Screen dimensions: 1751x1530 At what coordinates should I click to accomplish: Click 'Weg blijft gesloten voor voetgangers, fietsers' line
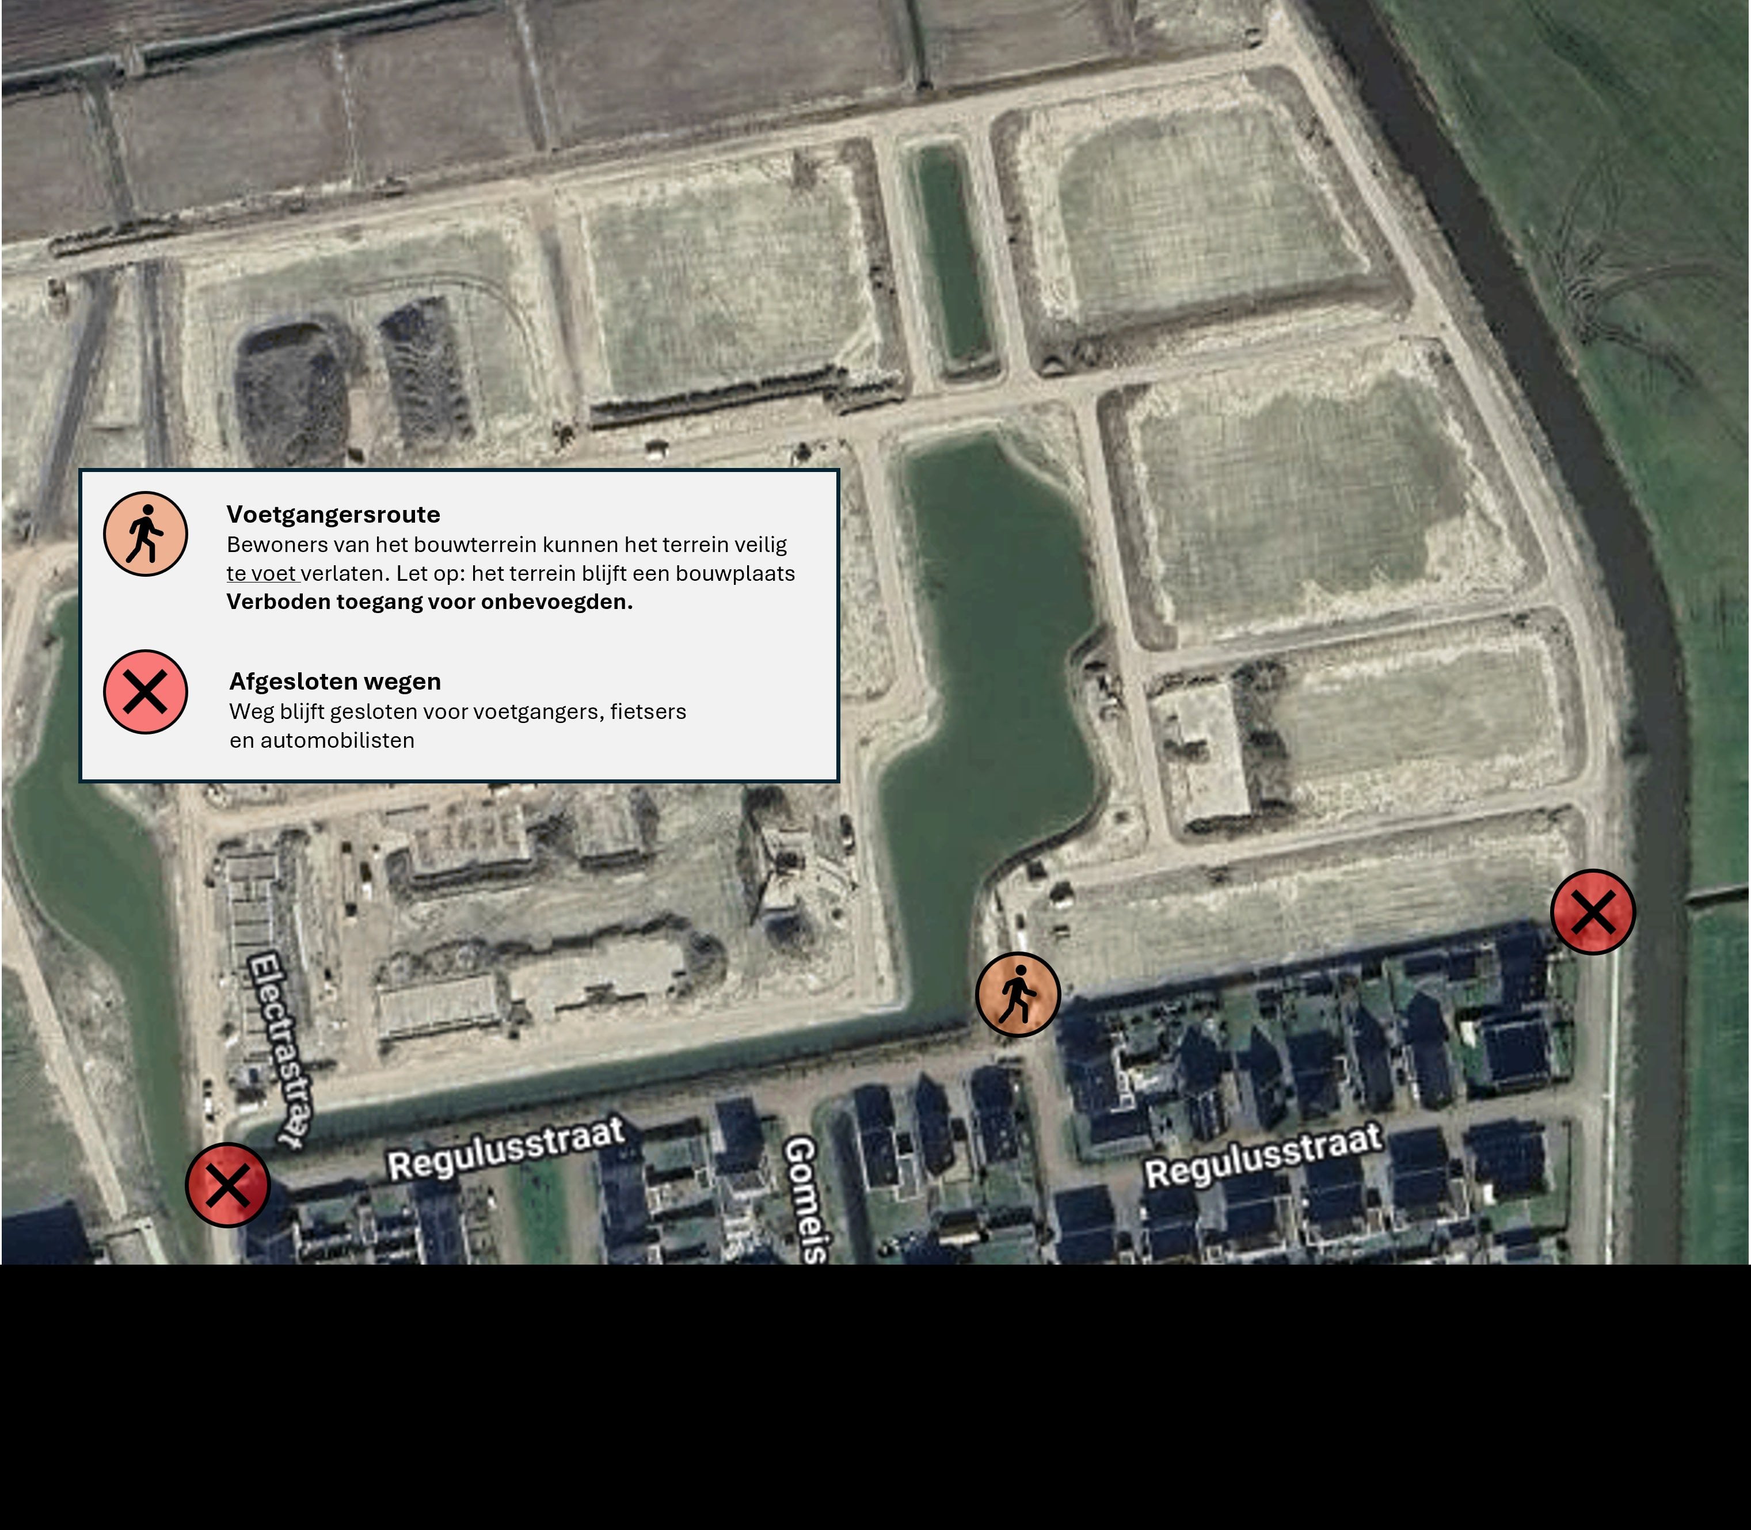[458, 712]
